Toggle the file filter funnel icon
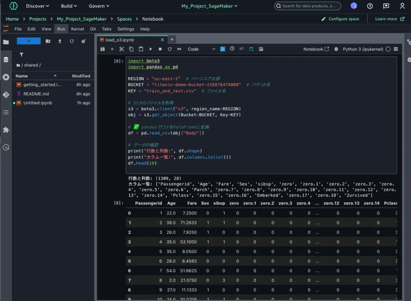Screen dimensions: 411x301 (21, 55)
